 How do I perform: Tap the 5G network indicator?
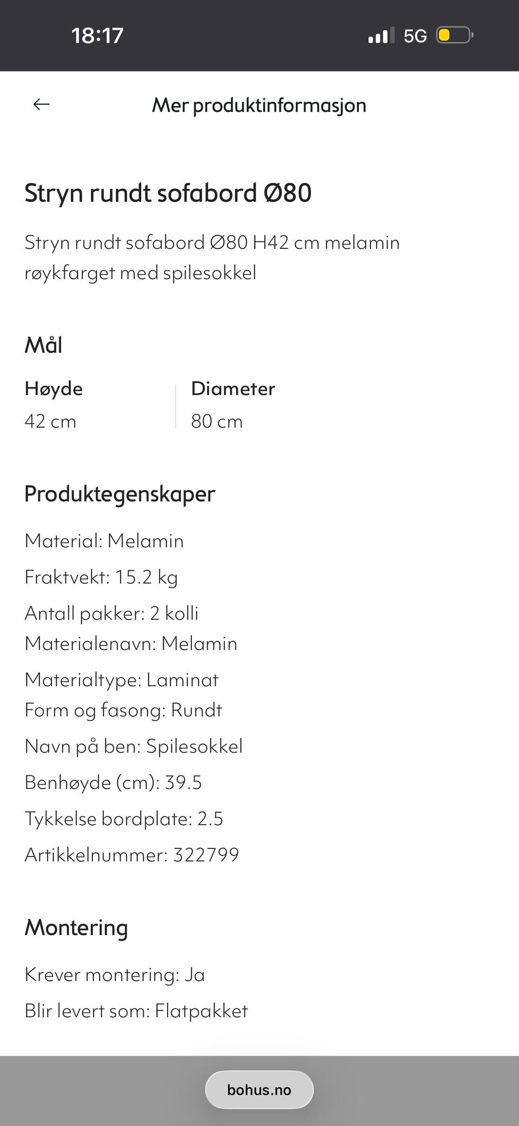414,35
